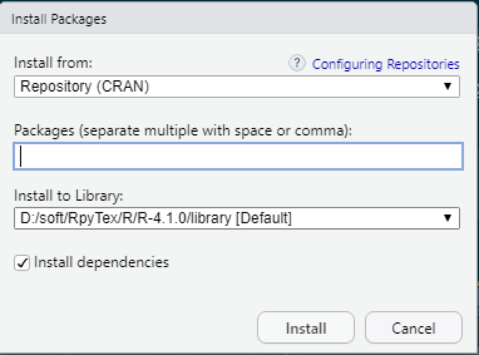The height and width of the screenshot is (355, 479).
Task: Click the Install dependencies label text
Action: coord(102,262)
